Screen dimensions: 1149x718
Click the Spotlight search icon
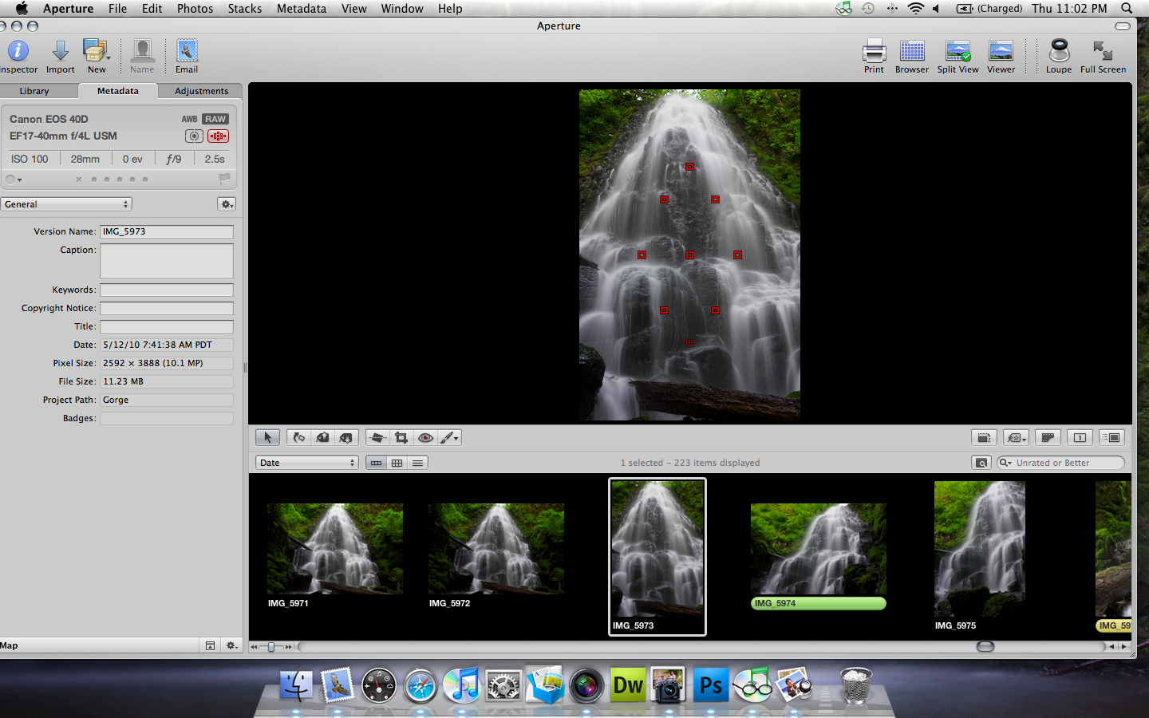point(1127,8)
